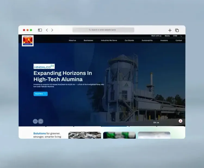Open the first solutions thumbnail card
204x168 pixels.
[x=85, y=135]
